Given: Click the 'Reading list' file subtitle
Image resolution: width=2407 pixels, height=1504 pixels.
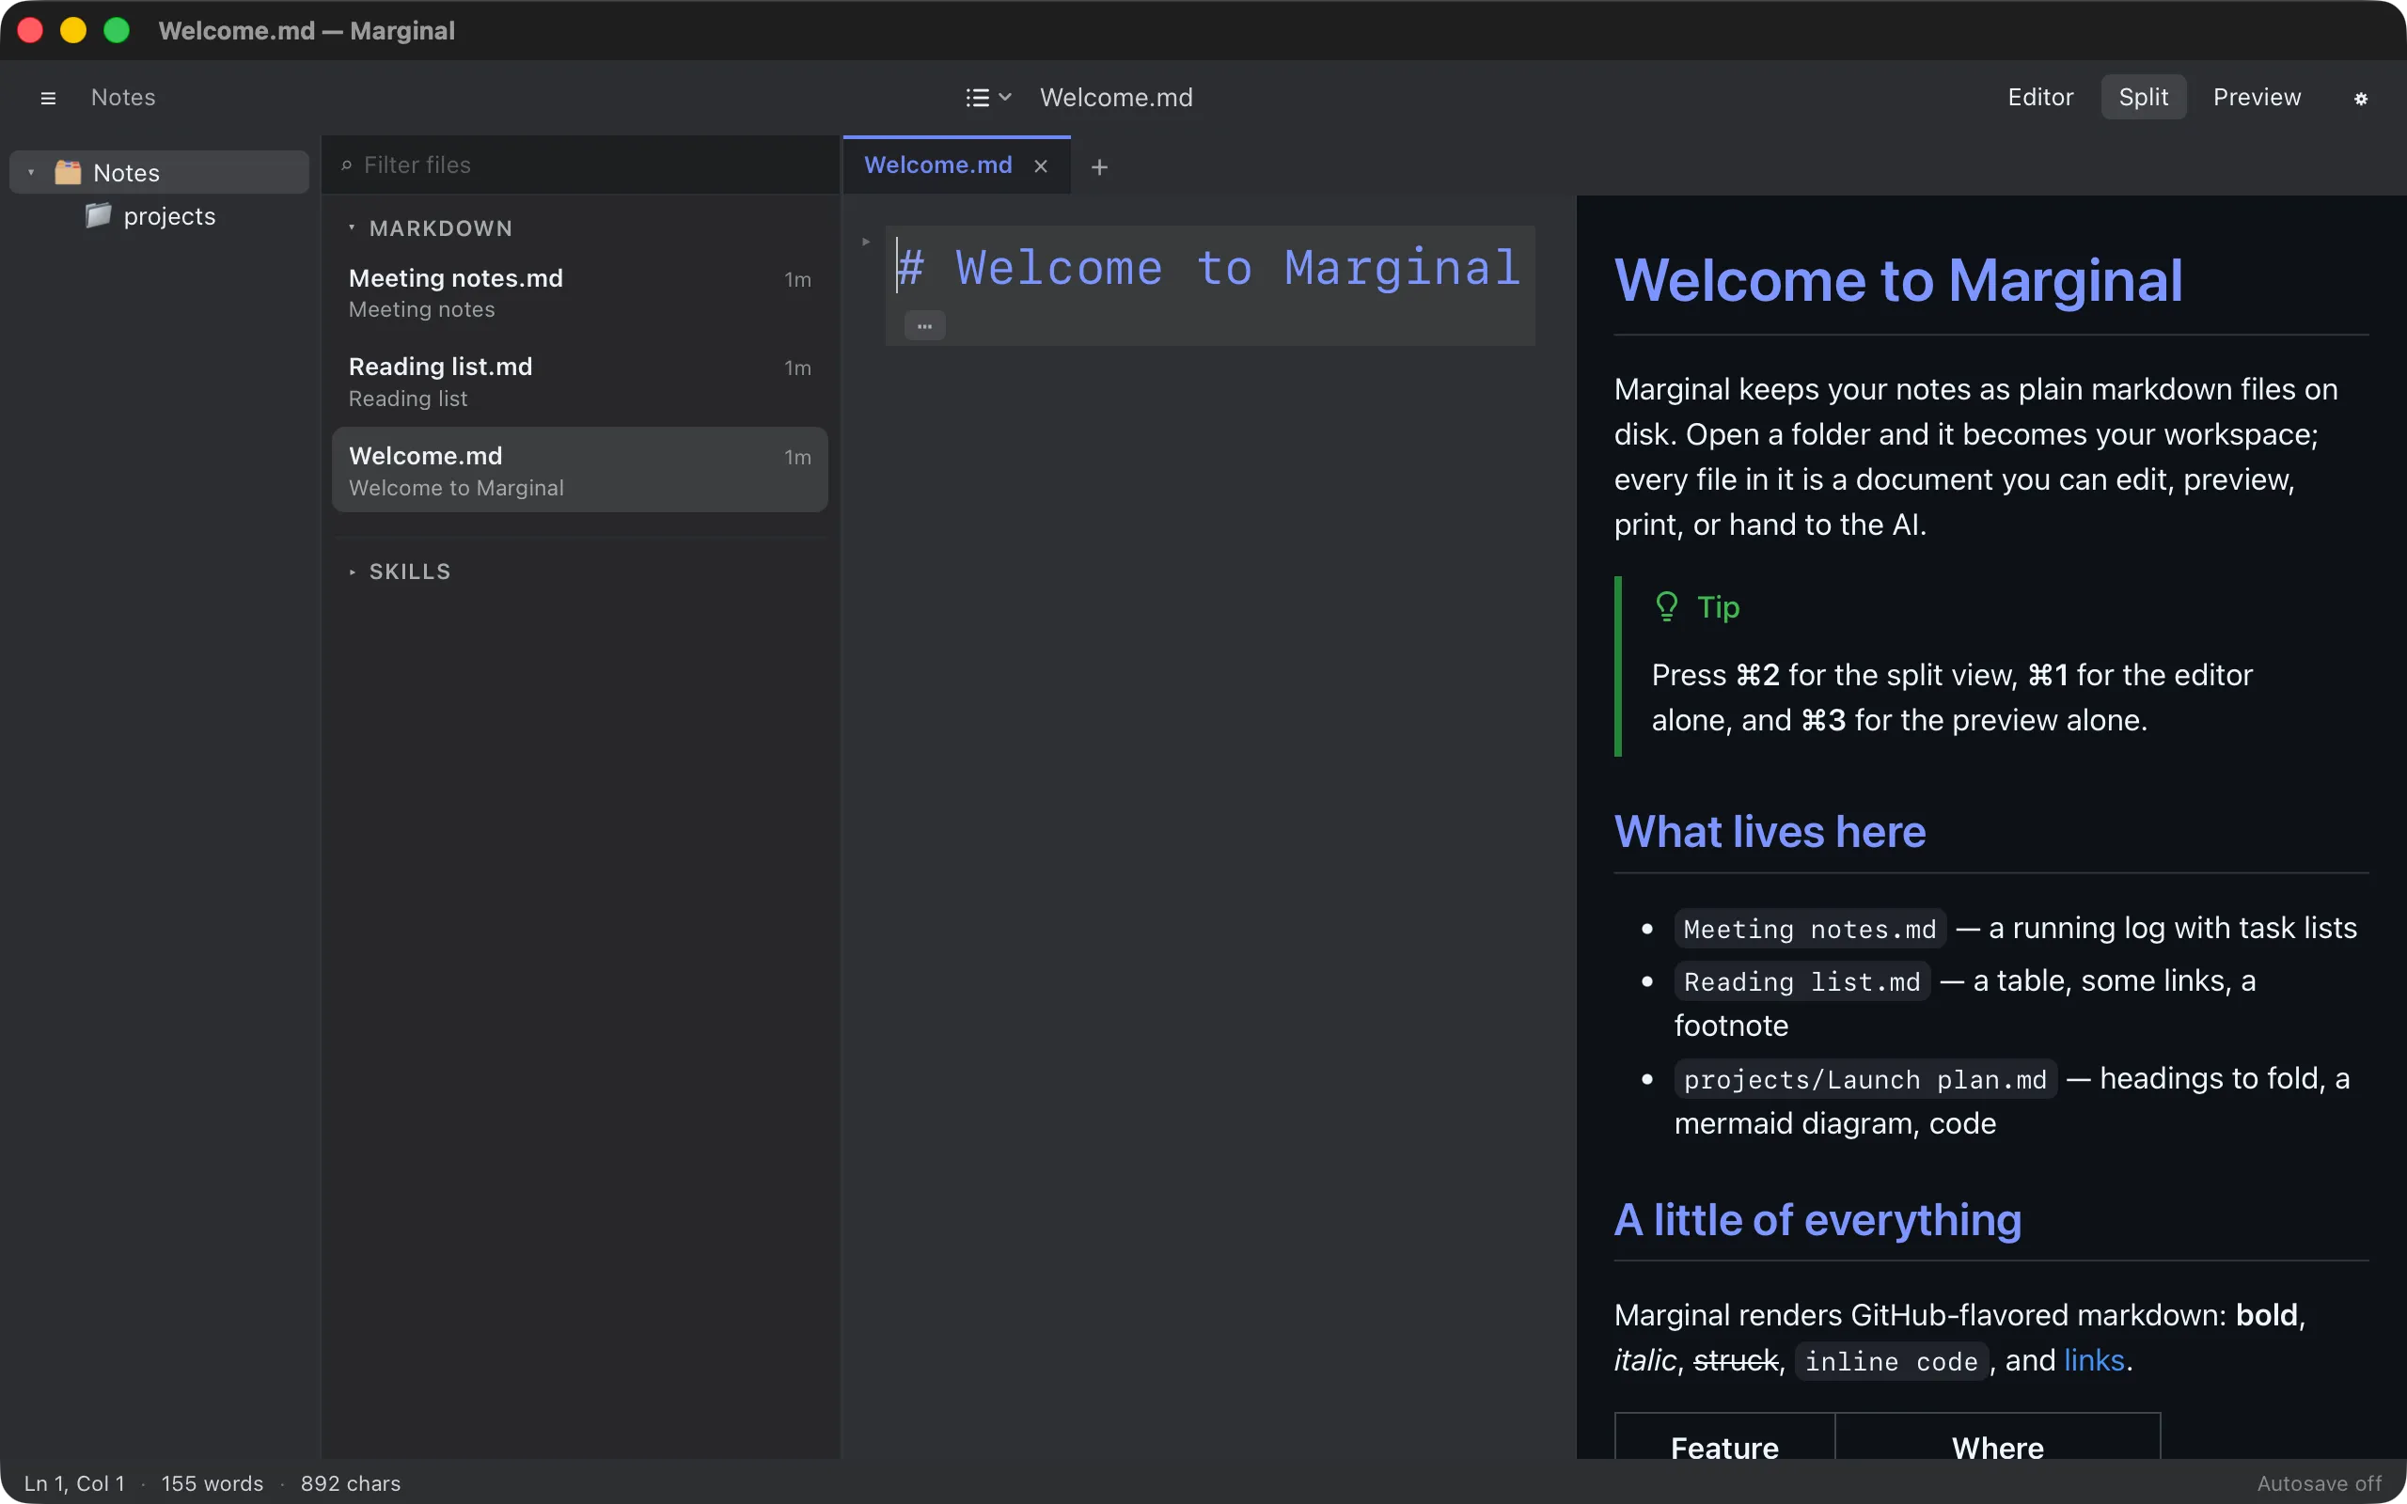Looking at the screenshot, I should (408, 399).
